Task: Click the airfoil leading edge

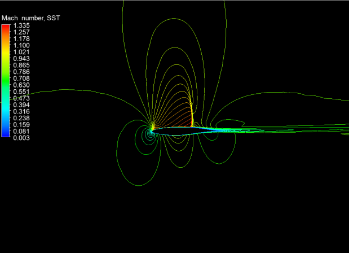Action: [152, 129]
